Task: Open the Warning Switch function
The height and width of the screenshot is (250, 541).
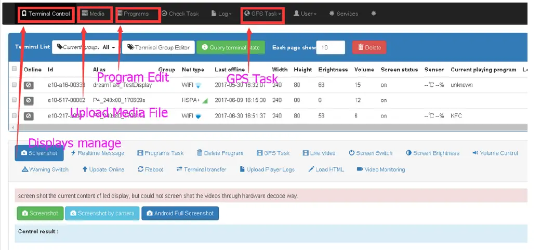Action: click(x=45, y=169)
